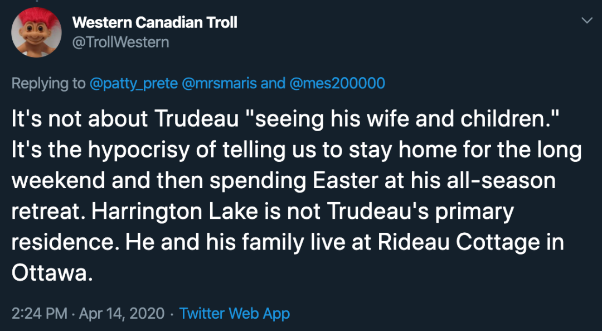Open the tweet options chevron menu
The image size is (602, 331).
(587, 21)
